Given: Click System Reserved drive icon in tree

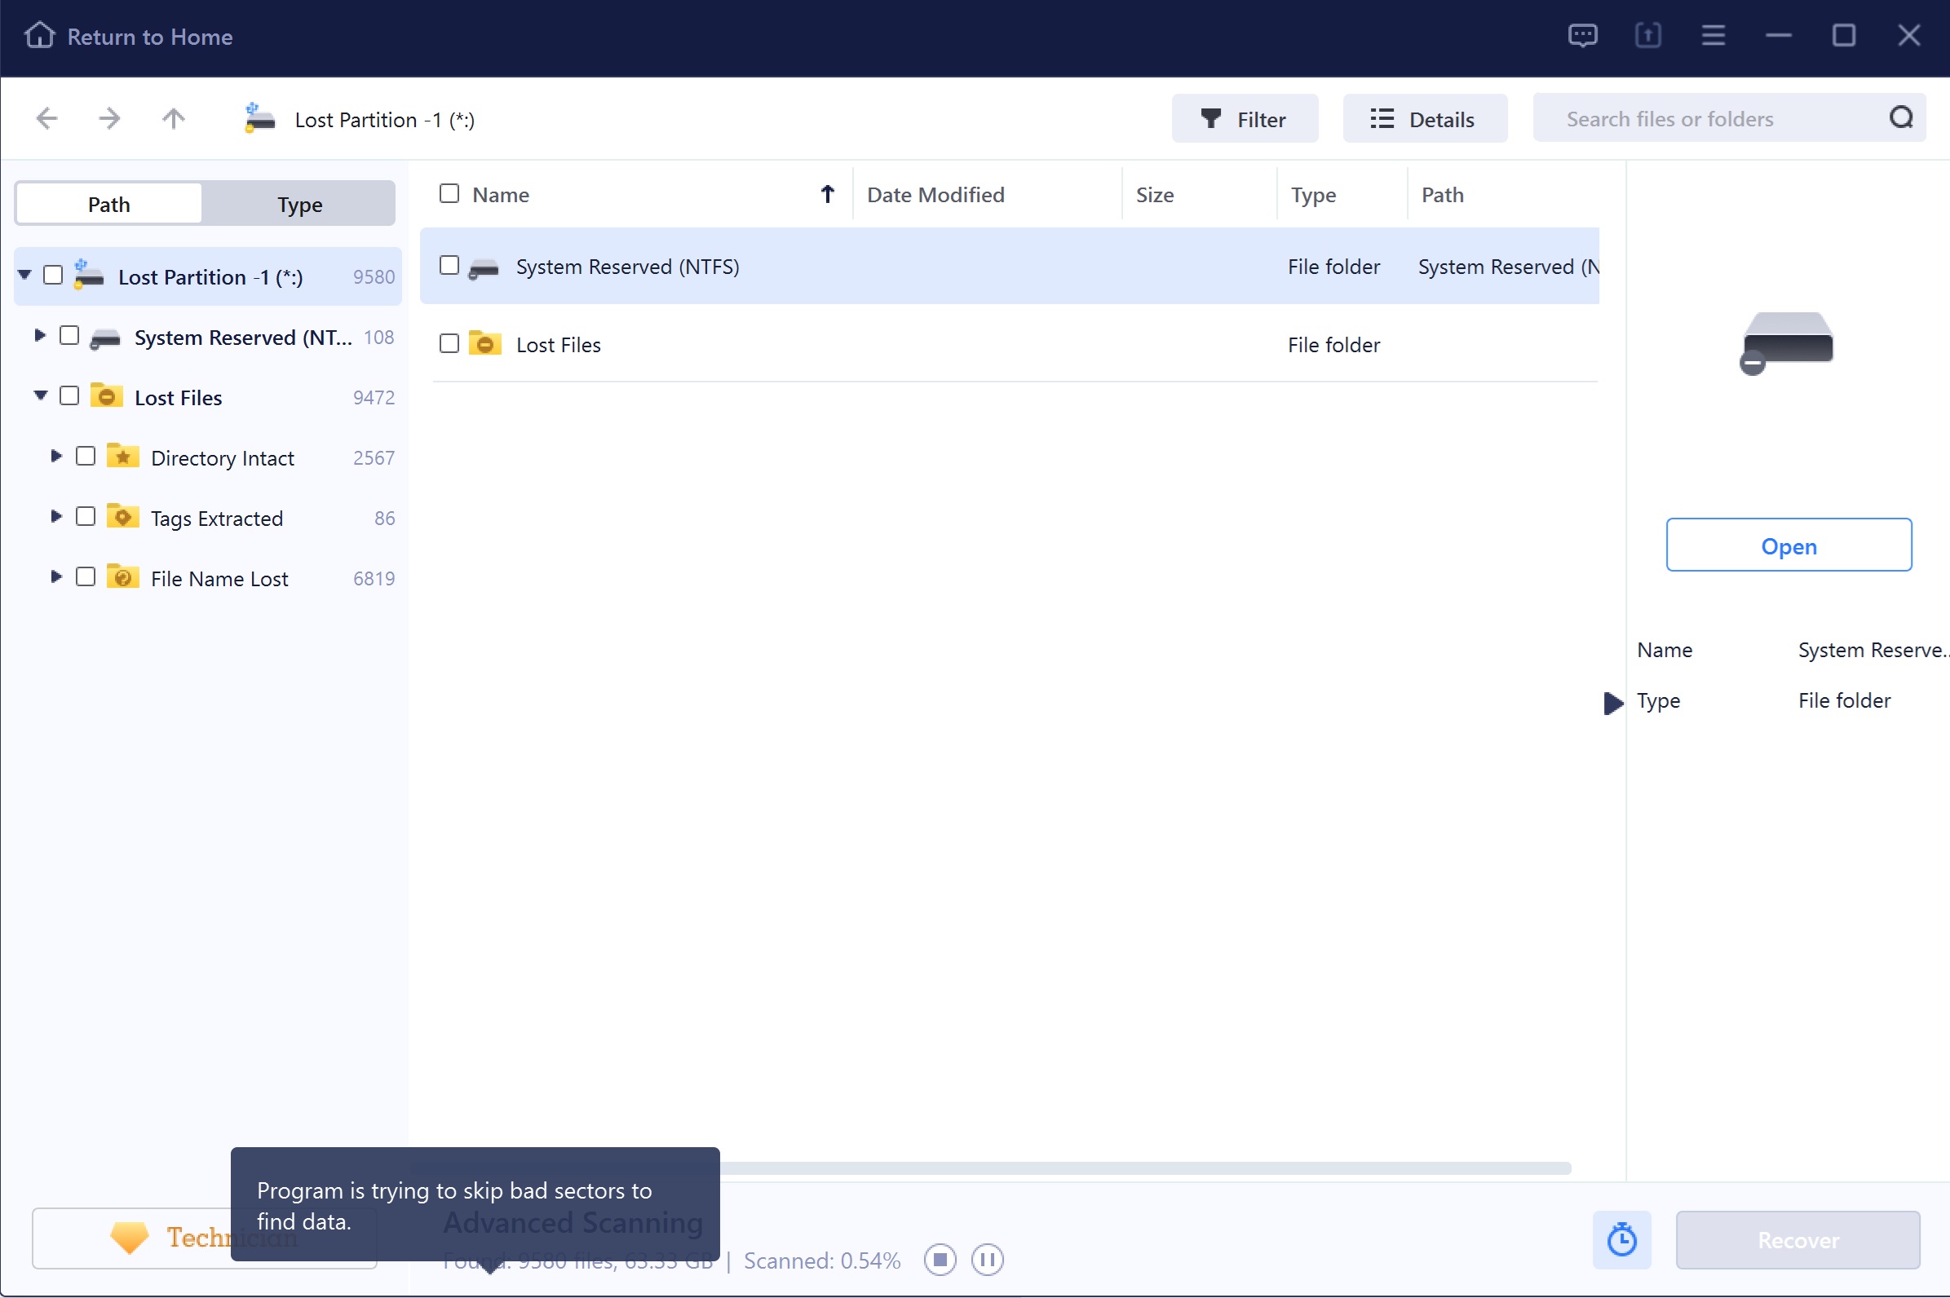Looking at the screenshot, I should [x=105, y=338].
